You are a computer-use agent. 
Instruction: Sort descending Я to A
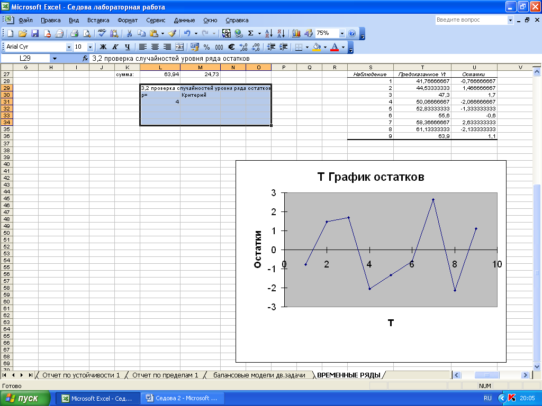(281, 33)
